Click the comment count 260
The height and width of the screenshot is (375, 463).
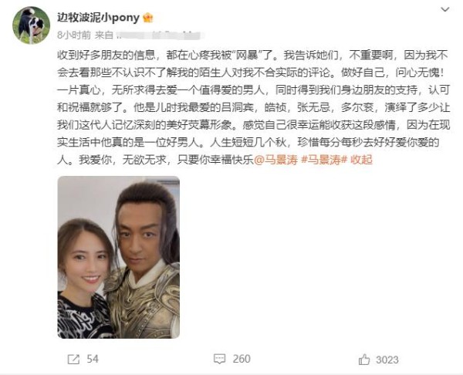coord(242,359)
